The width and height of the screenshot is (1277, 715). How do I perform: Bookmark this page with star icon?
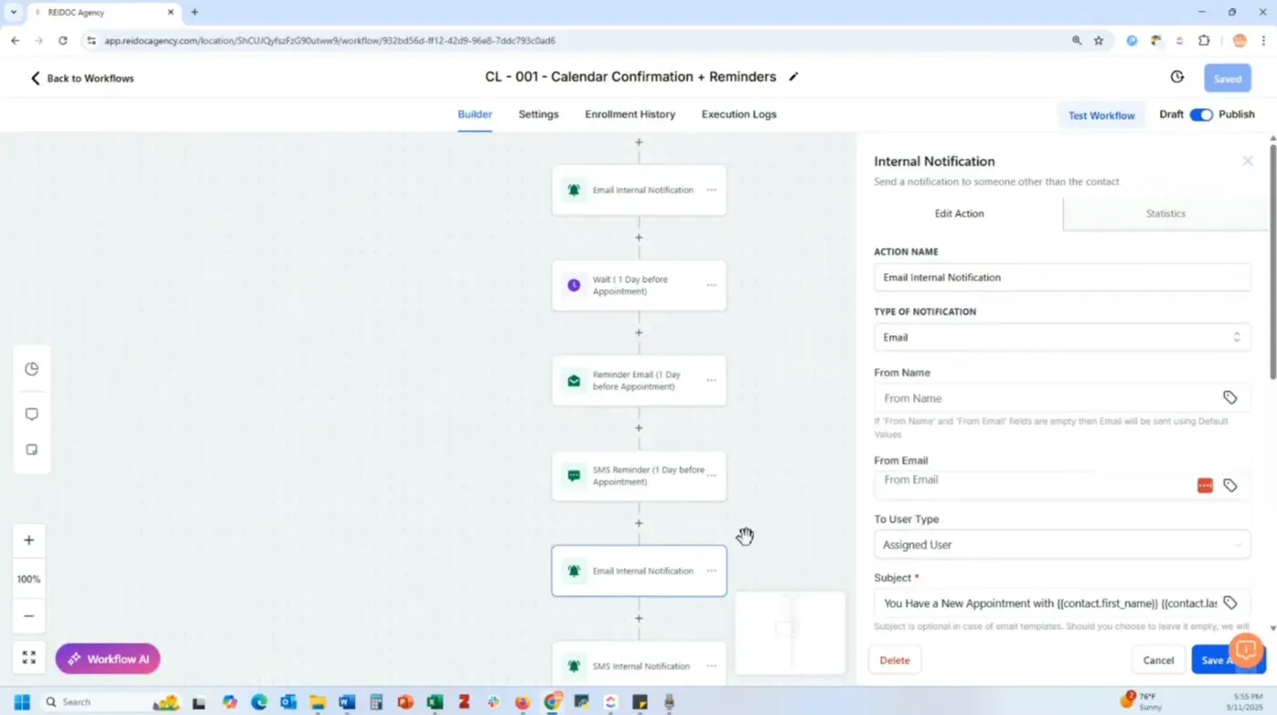1099,41
